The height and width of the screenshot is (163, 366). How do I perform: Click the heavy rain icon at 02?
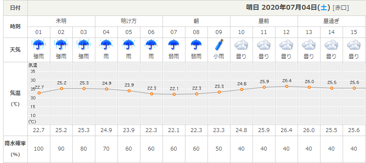coord(61,45)
